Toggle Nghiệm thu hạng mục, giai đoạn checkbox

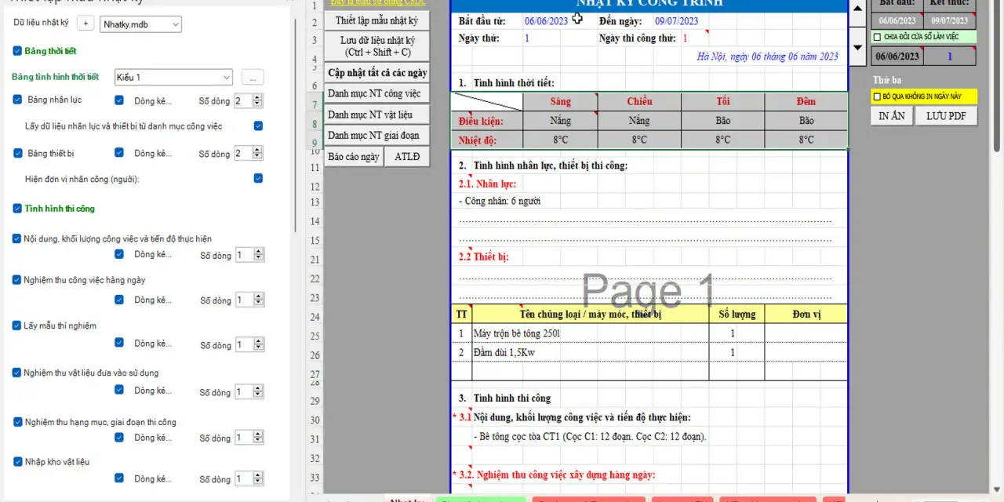tap(18, 422)
